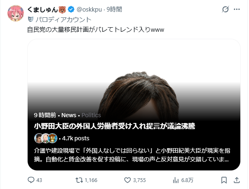Click the parody mask icon
The height and width of the screenshot is (189, 249).
click(31, 19)
